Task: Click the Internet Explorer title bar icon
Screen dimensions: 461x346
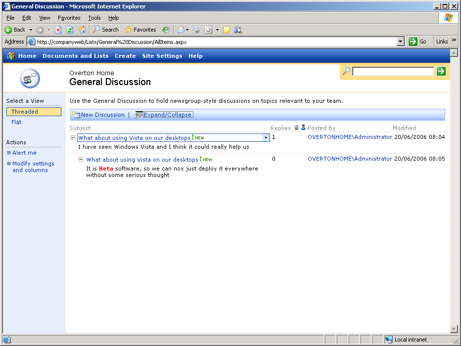Action: click(x=6, y=6)
